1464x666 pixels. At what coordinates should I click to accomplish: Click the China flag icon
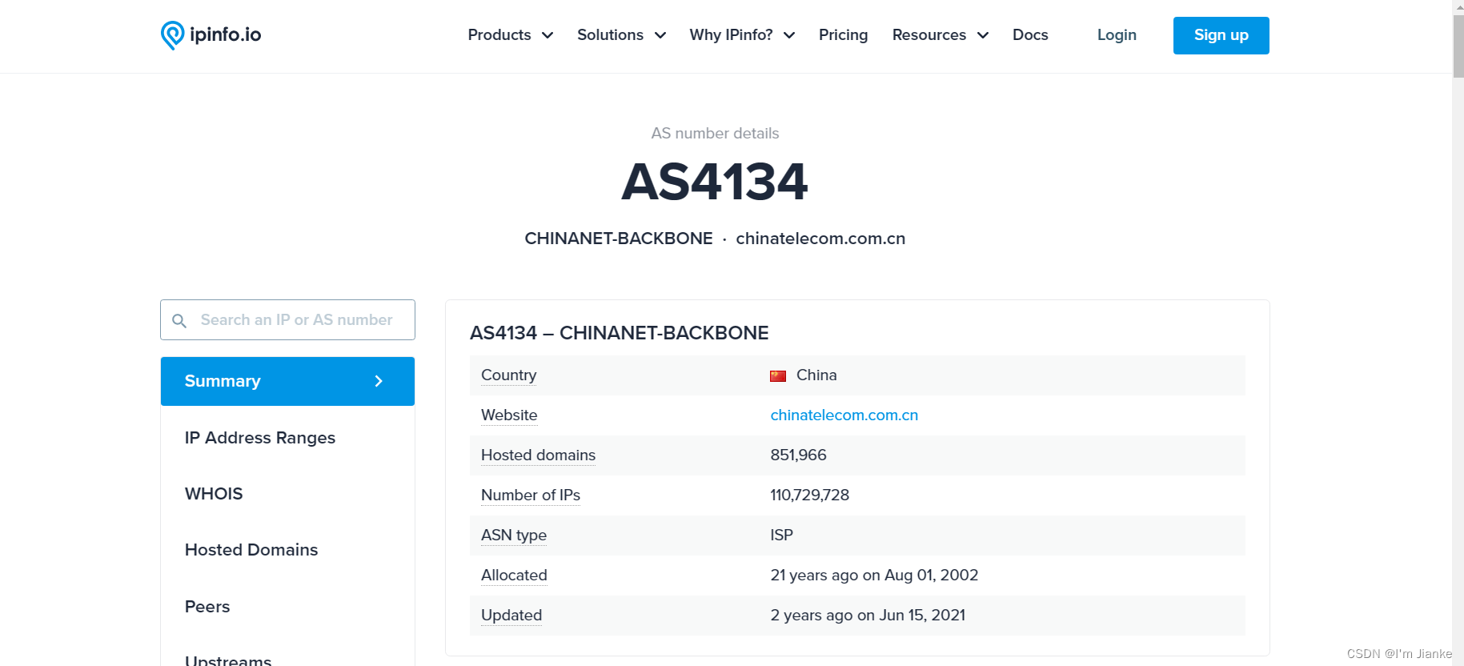[777, 376]
